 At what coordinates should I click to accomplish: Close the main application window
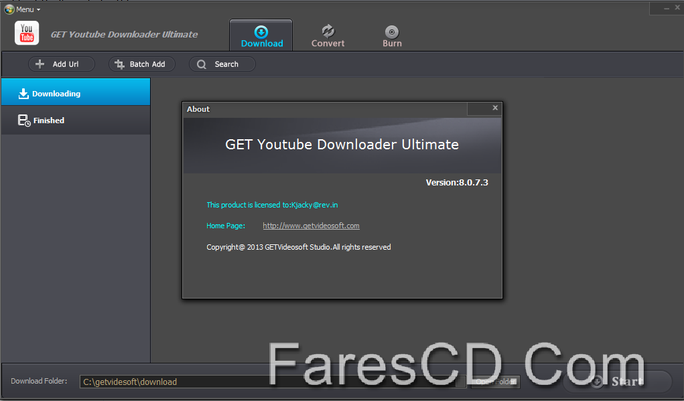click(x=677, y=7)
